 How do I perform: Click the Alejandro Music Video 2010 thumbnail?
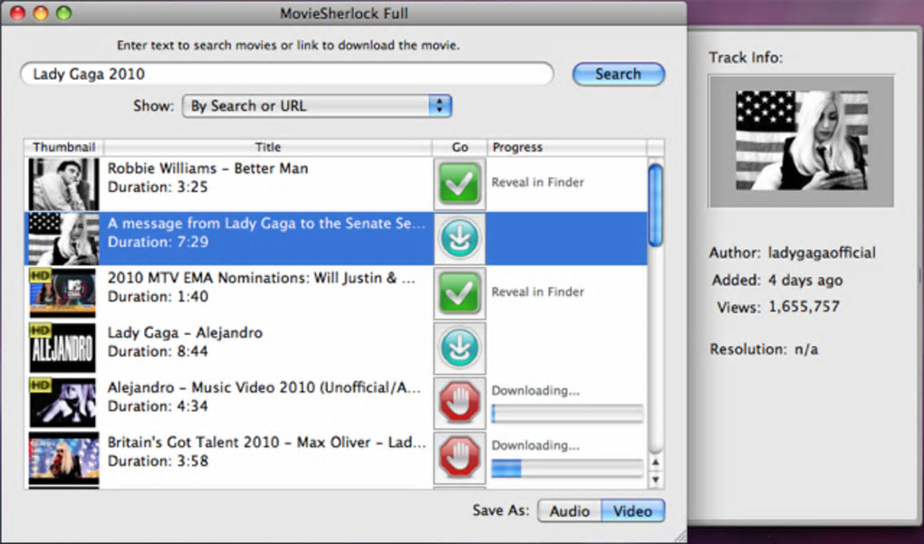(x=63, y=402)
